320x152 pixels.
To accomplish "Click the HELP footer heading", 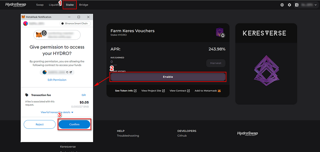I will [x=121, y=131].
